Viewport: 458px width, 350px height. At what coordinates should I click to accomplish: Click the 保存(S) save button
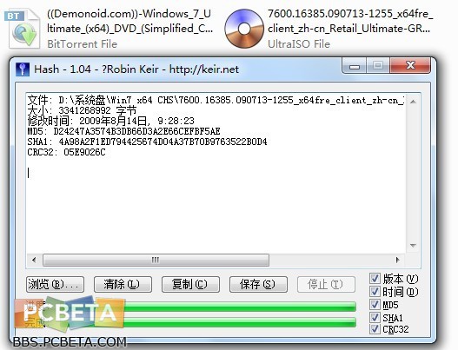click(258, 284)
